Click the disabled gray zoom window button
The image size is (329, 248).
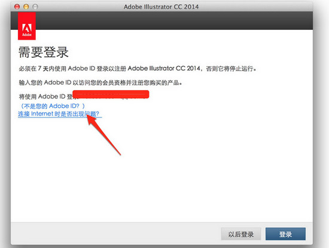(35, 7)
